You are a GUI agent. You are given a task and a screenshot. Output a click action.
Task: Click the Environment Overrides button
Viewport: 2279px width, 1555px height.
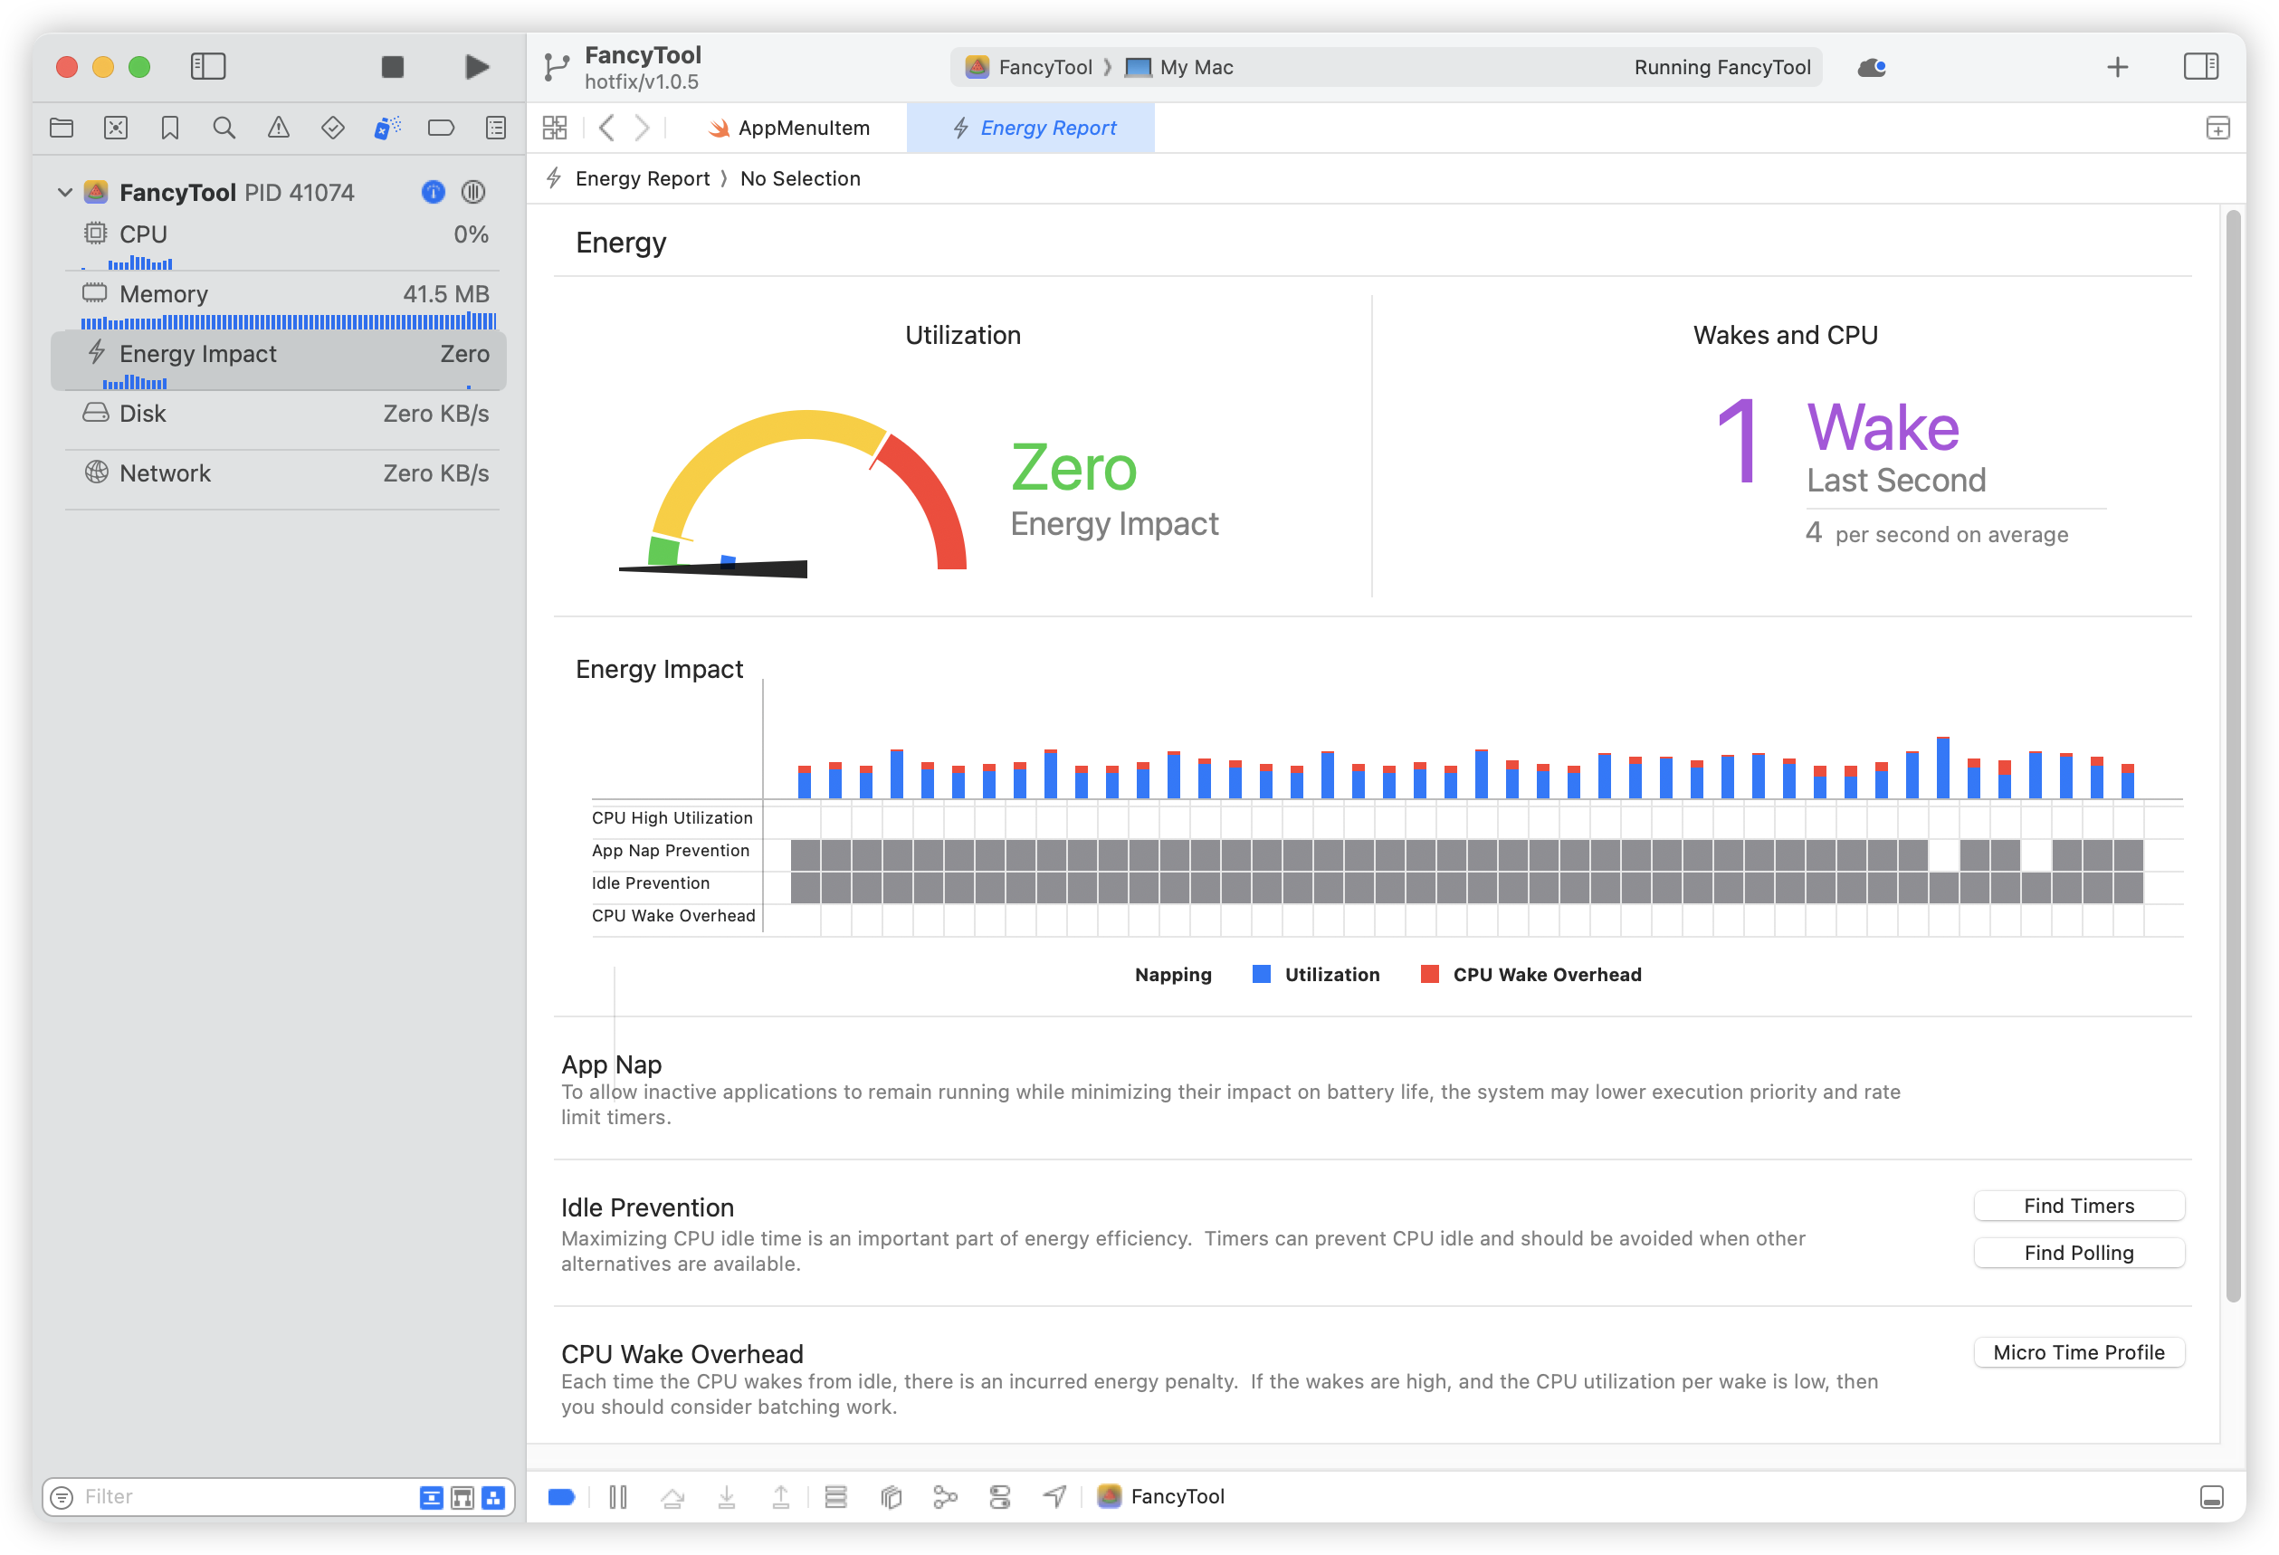999,1496
